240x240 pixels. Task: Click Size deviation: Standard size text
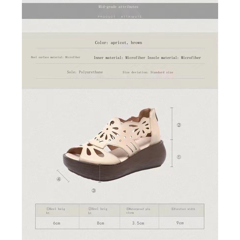[148, 72]
